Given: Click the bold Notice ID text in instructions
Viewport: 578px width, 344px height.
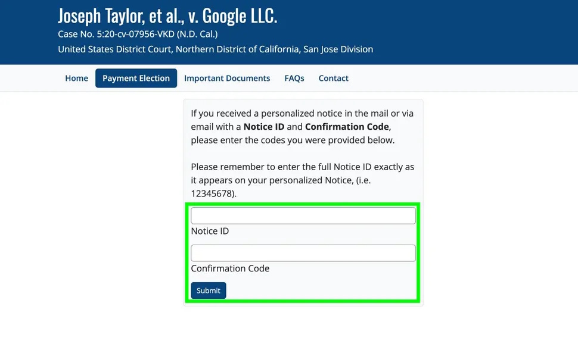Looking at the screenshot, I should click(x=264, y=127).
